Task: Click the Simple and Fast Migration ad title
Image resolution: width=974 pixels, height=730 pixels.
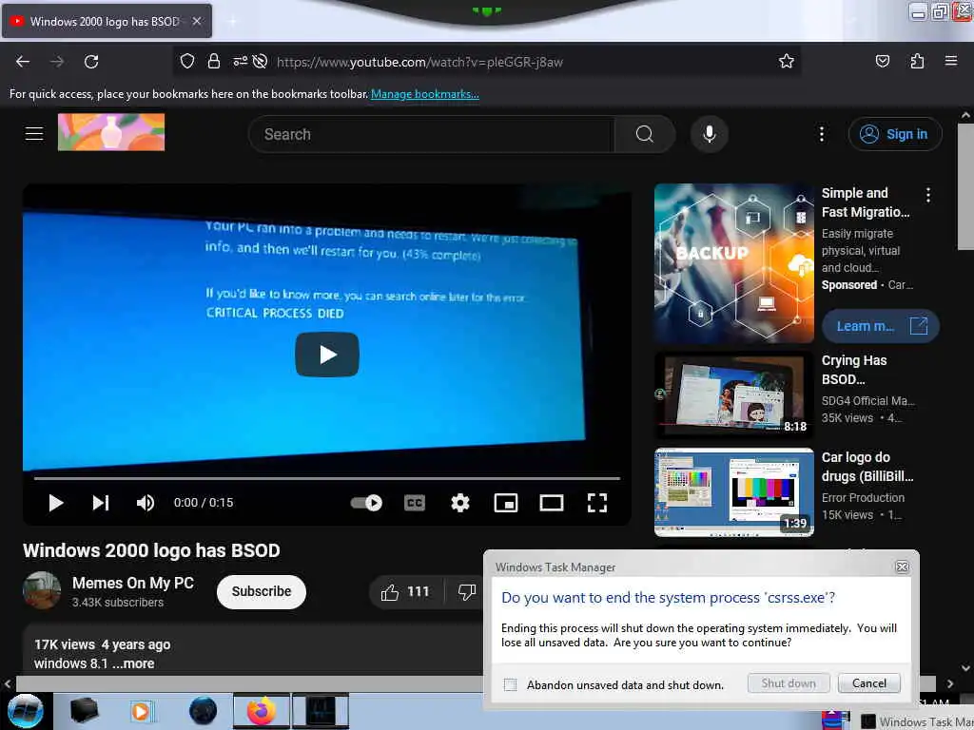Action: coord(866,202)
